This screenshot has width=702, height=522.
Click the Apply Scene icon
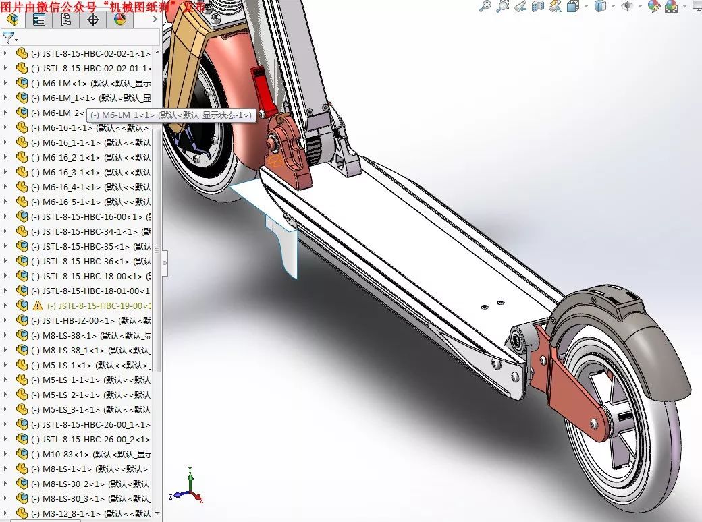coord(671,6)
